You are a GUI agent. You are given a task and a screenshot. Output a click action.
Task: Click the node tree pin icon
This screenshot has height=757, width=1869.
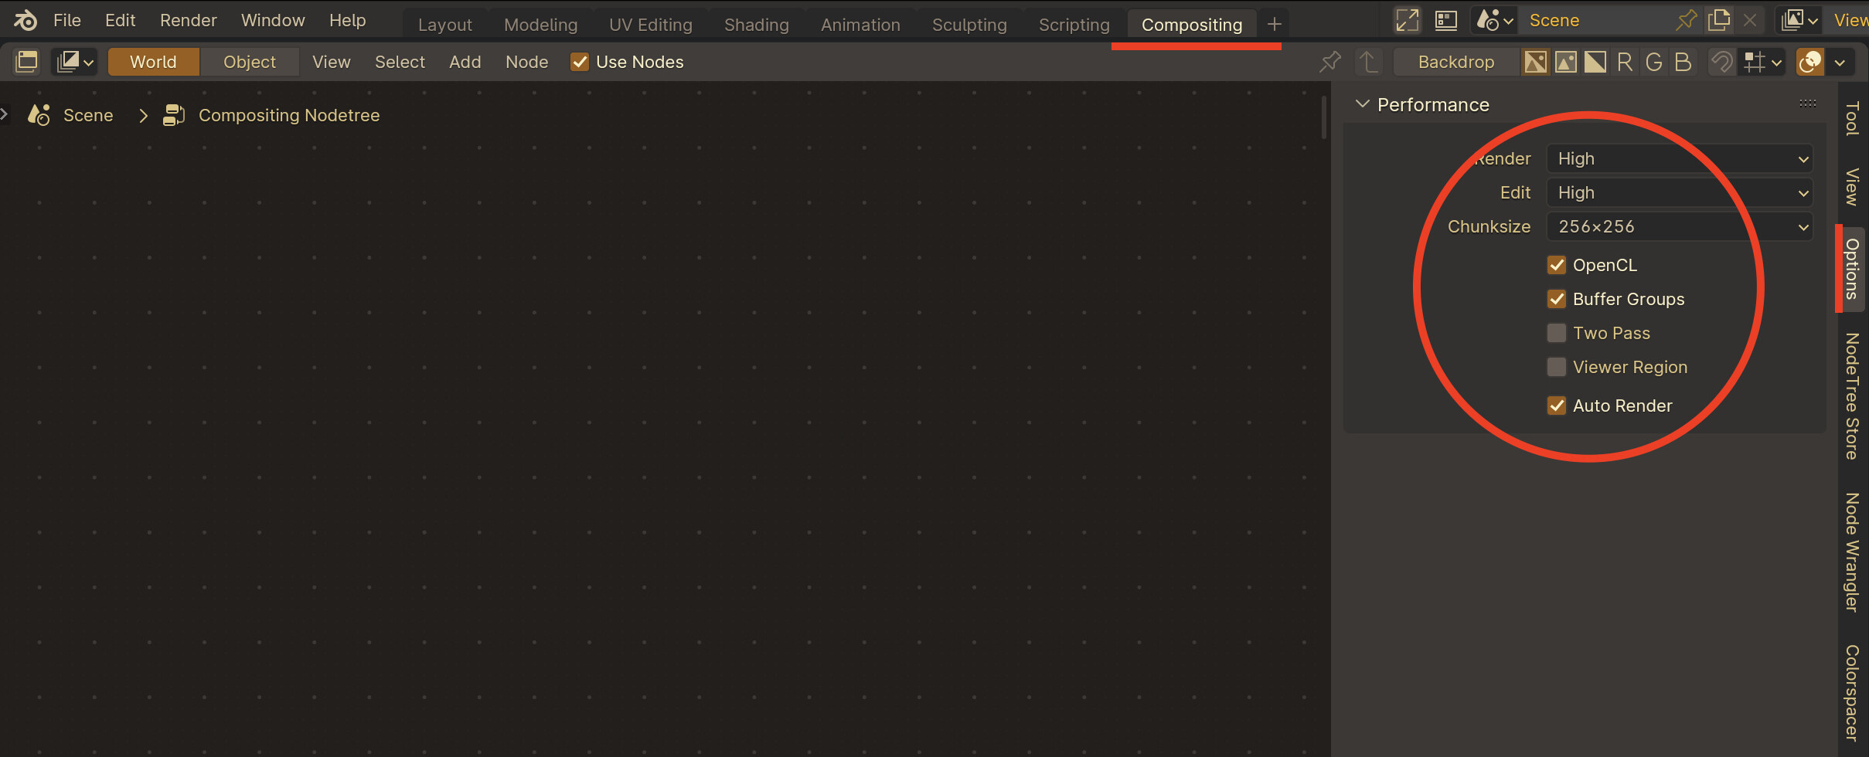[1330, 62]
